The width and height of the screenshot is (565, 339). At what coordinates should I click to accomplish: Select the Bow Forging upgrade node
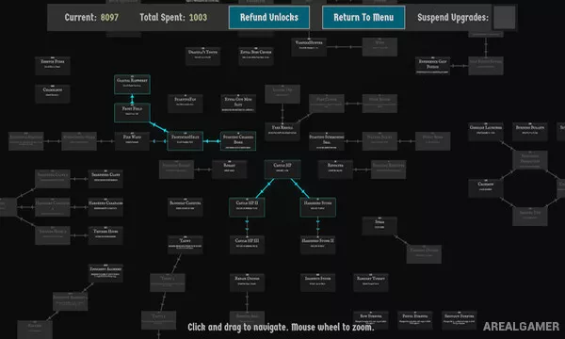pyautogui.click(x=371, y=320)
